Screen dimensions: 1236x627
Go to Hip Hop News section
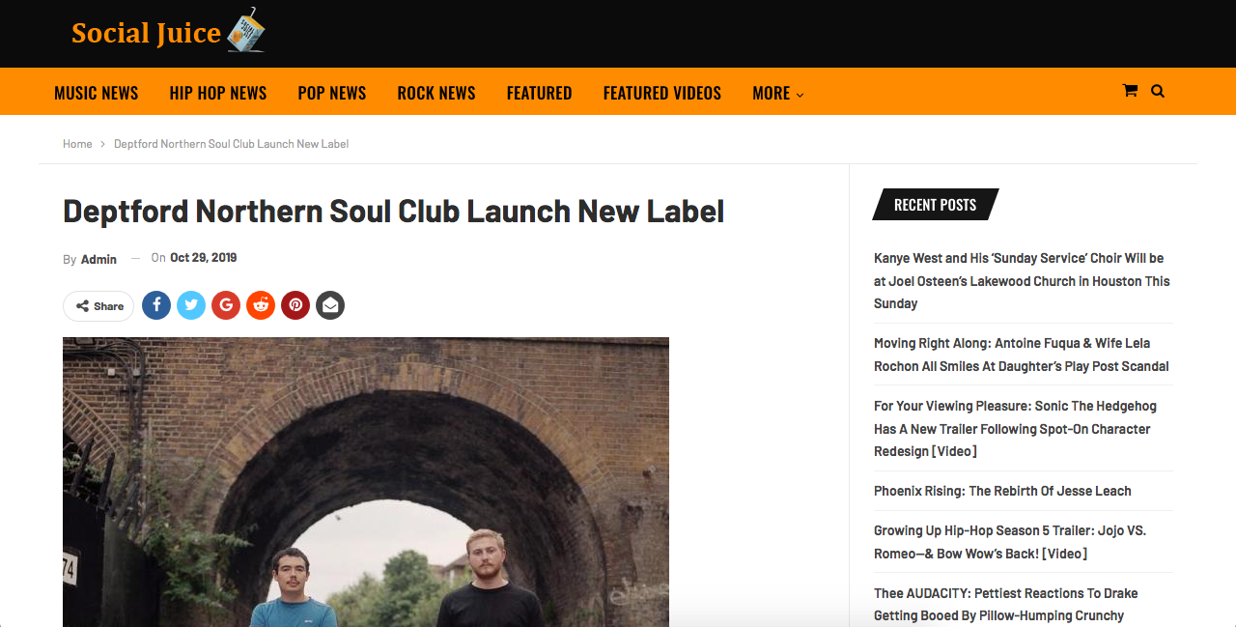(218, 93)
